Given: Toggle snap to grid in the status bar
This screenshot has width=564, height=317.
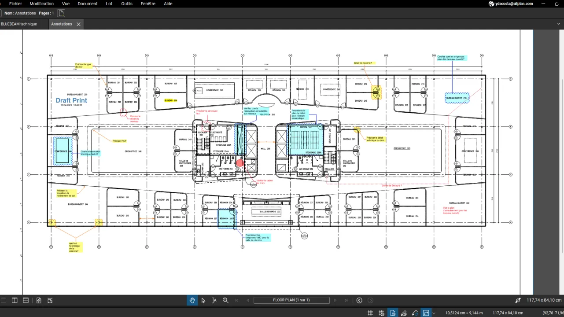Looking at the screenshot, I should [370, 313].
